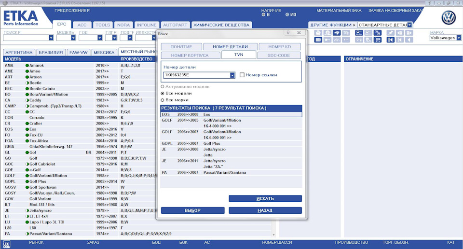Select the GOPL Golf Plus search result

tap(231, 143)
